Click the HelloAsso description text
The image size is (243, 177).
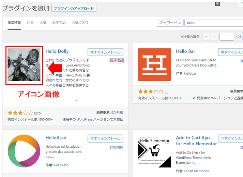pyautogui.click(x=63, y=151)
